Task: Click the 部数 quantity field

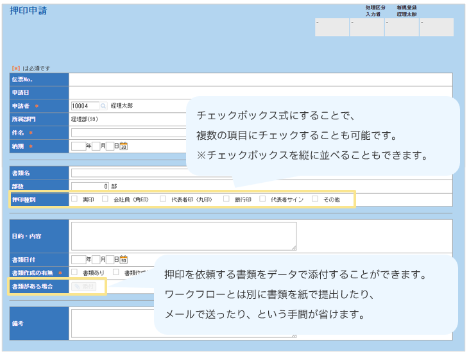Action: [x=90, y=186]
